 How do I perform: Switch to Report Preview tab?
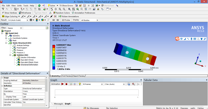(79, 76)
